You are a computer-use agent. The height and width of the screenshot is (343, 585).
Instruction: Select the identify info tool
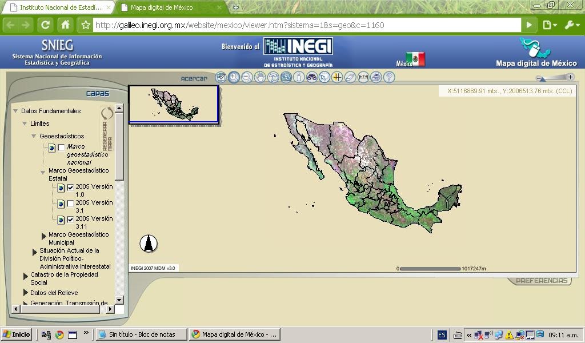click(298, 77)
